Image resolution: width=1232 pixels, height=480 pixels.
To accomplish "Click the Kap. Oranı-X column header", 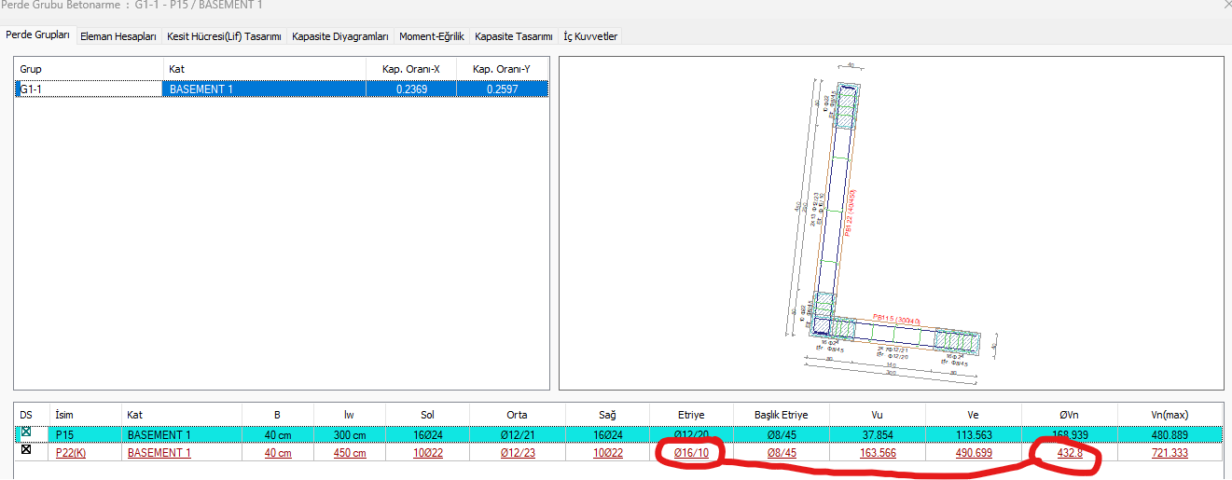I will 411,69.
